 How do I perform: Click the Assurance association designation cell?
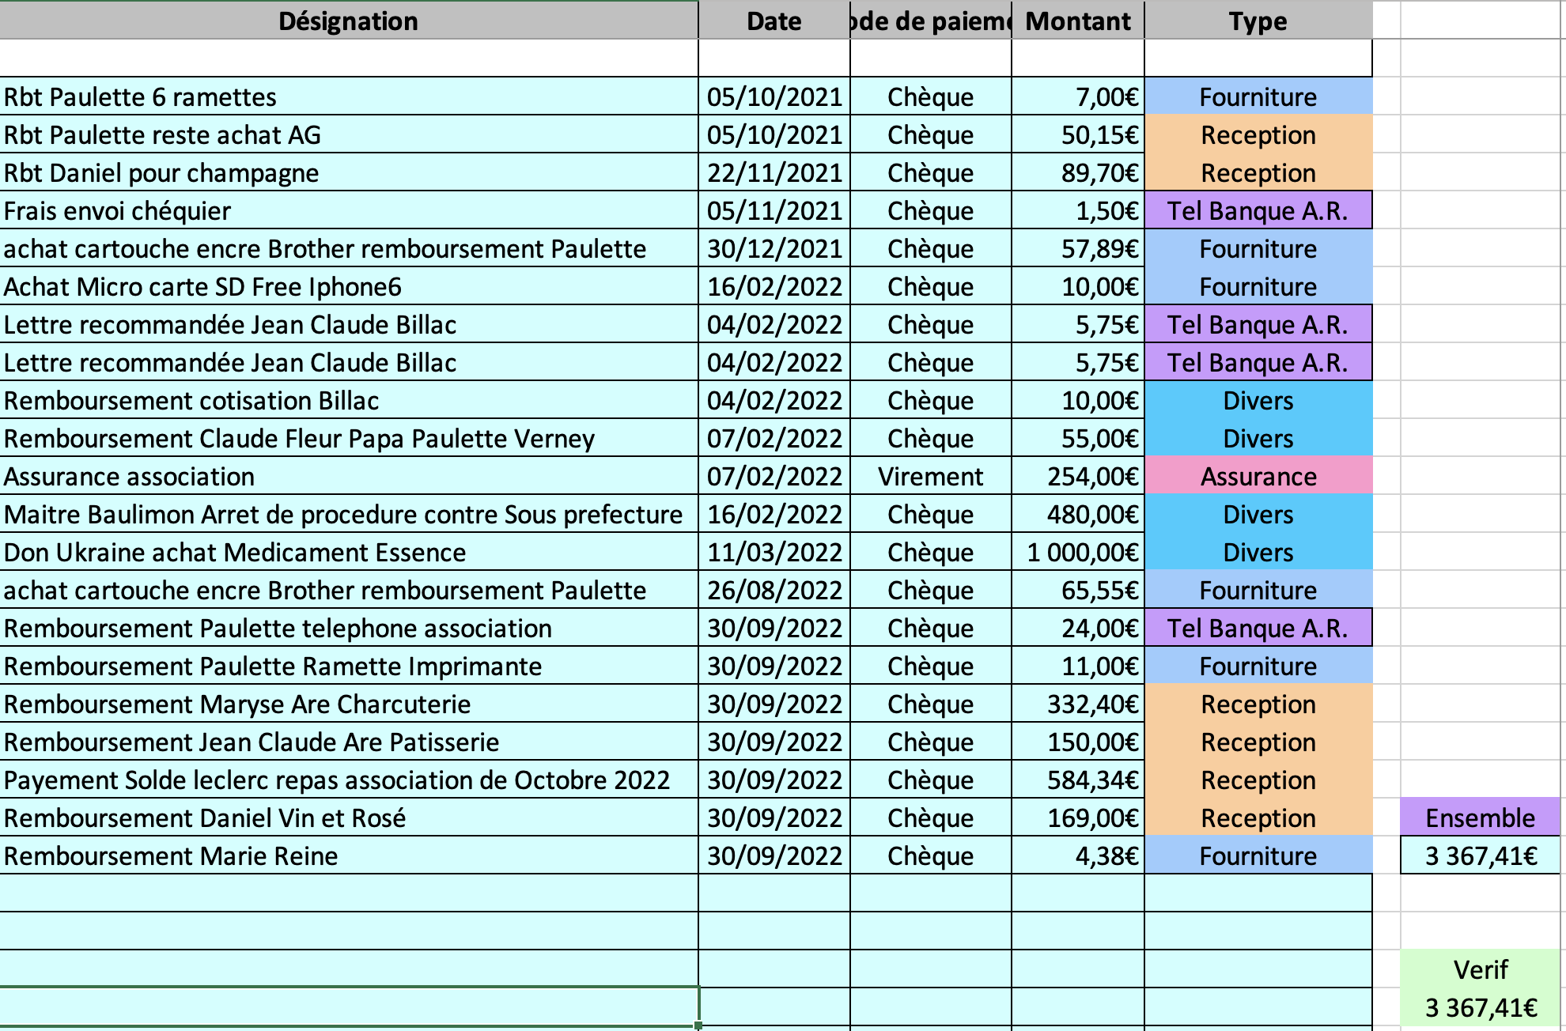point(348,476)
